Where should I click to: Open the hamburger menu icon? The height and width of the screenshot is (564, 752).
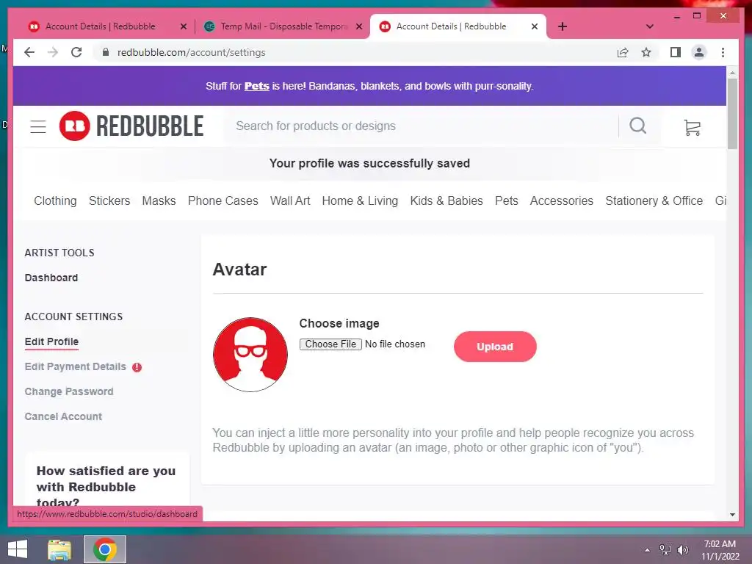click(x=38, y=126)
